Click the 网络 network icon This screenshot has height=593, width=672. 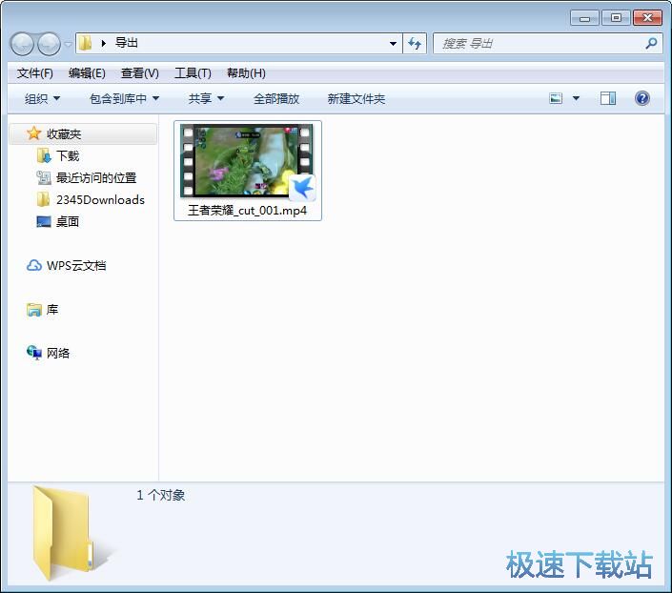point(34,353)
